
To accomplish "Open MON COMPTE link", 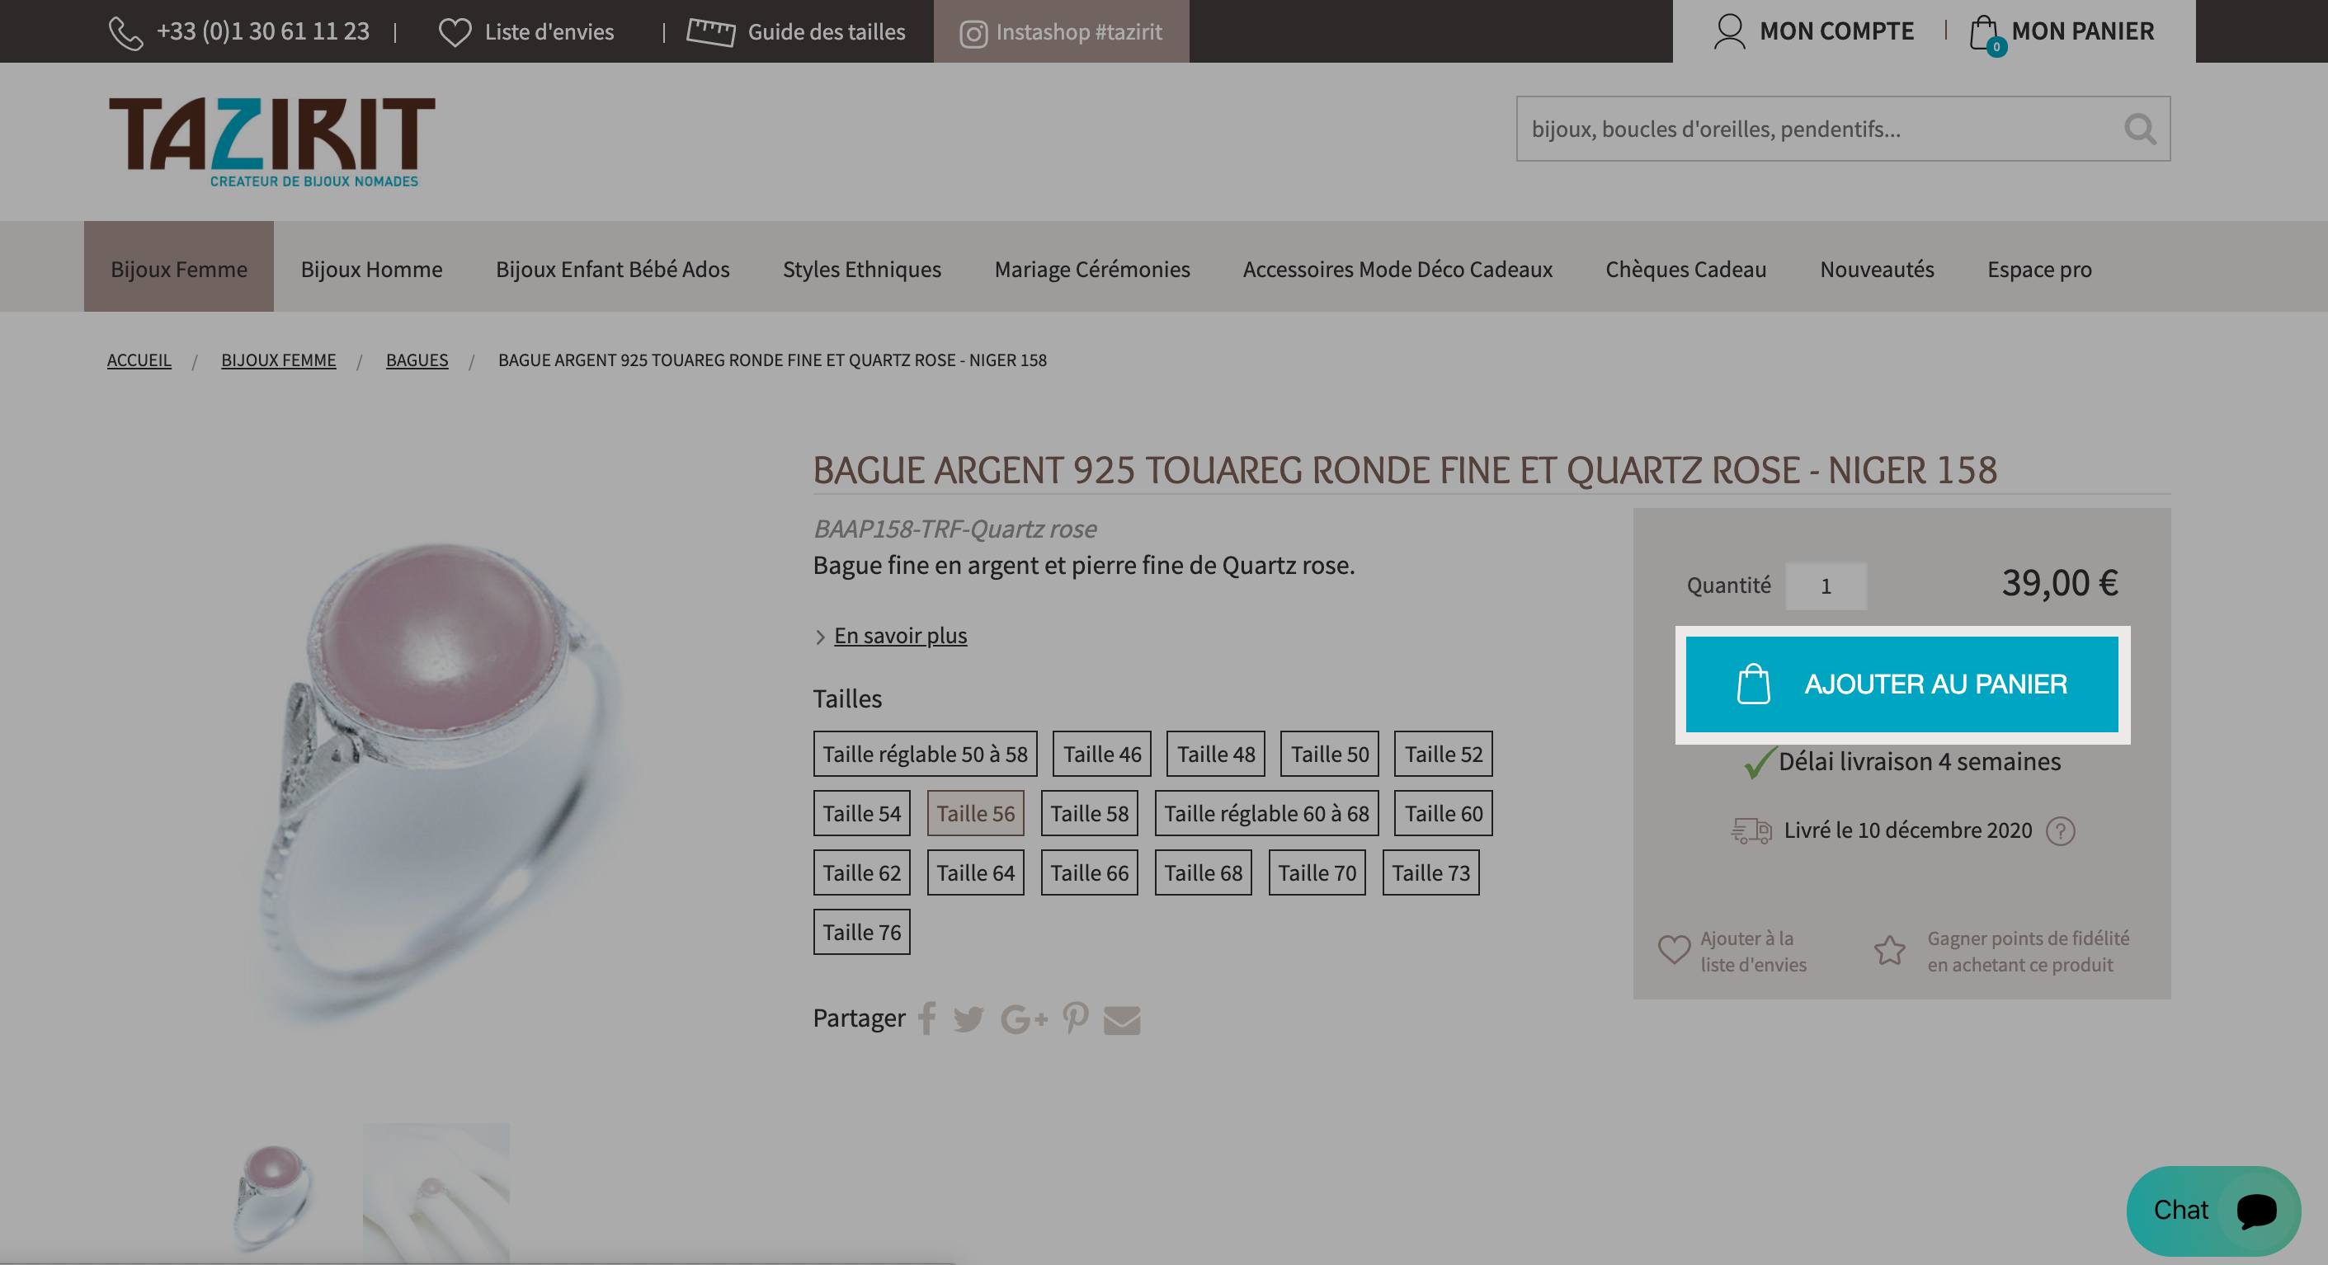I will click(1836, 31).
